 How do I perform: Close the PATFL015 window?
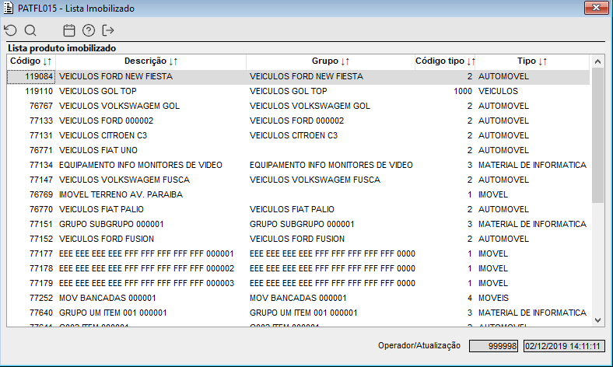[x=596, y=8]
